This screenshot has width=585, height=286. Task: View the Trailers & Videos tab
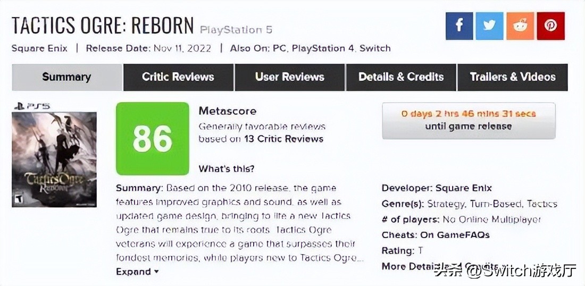point(512,77)
